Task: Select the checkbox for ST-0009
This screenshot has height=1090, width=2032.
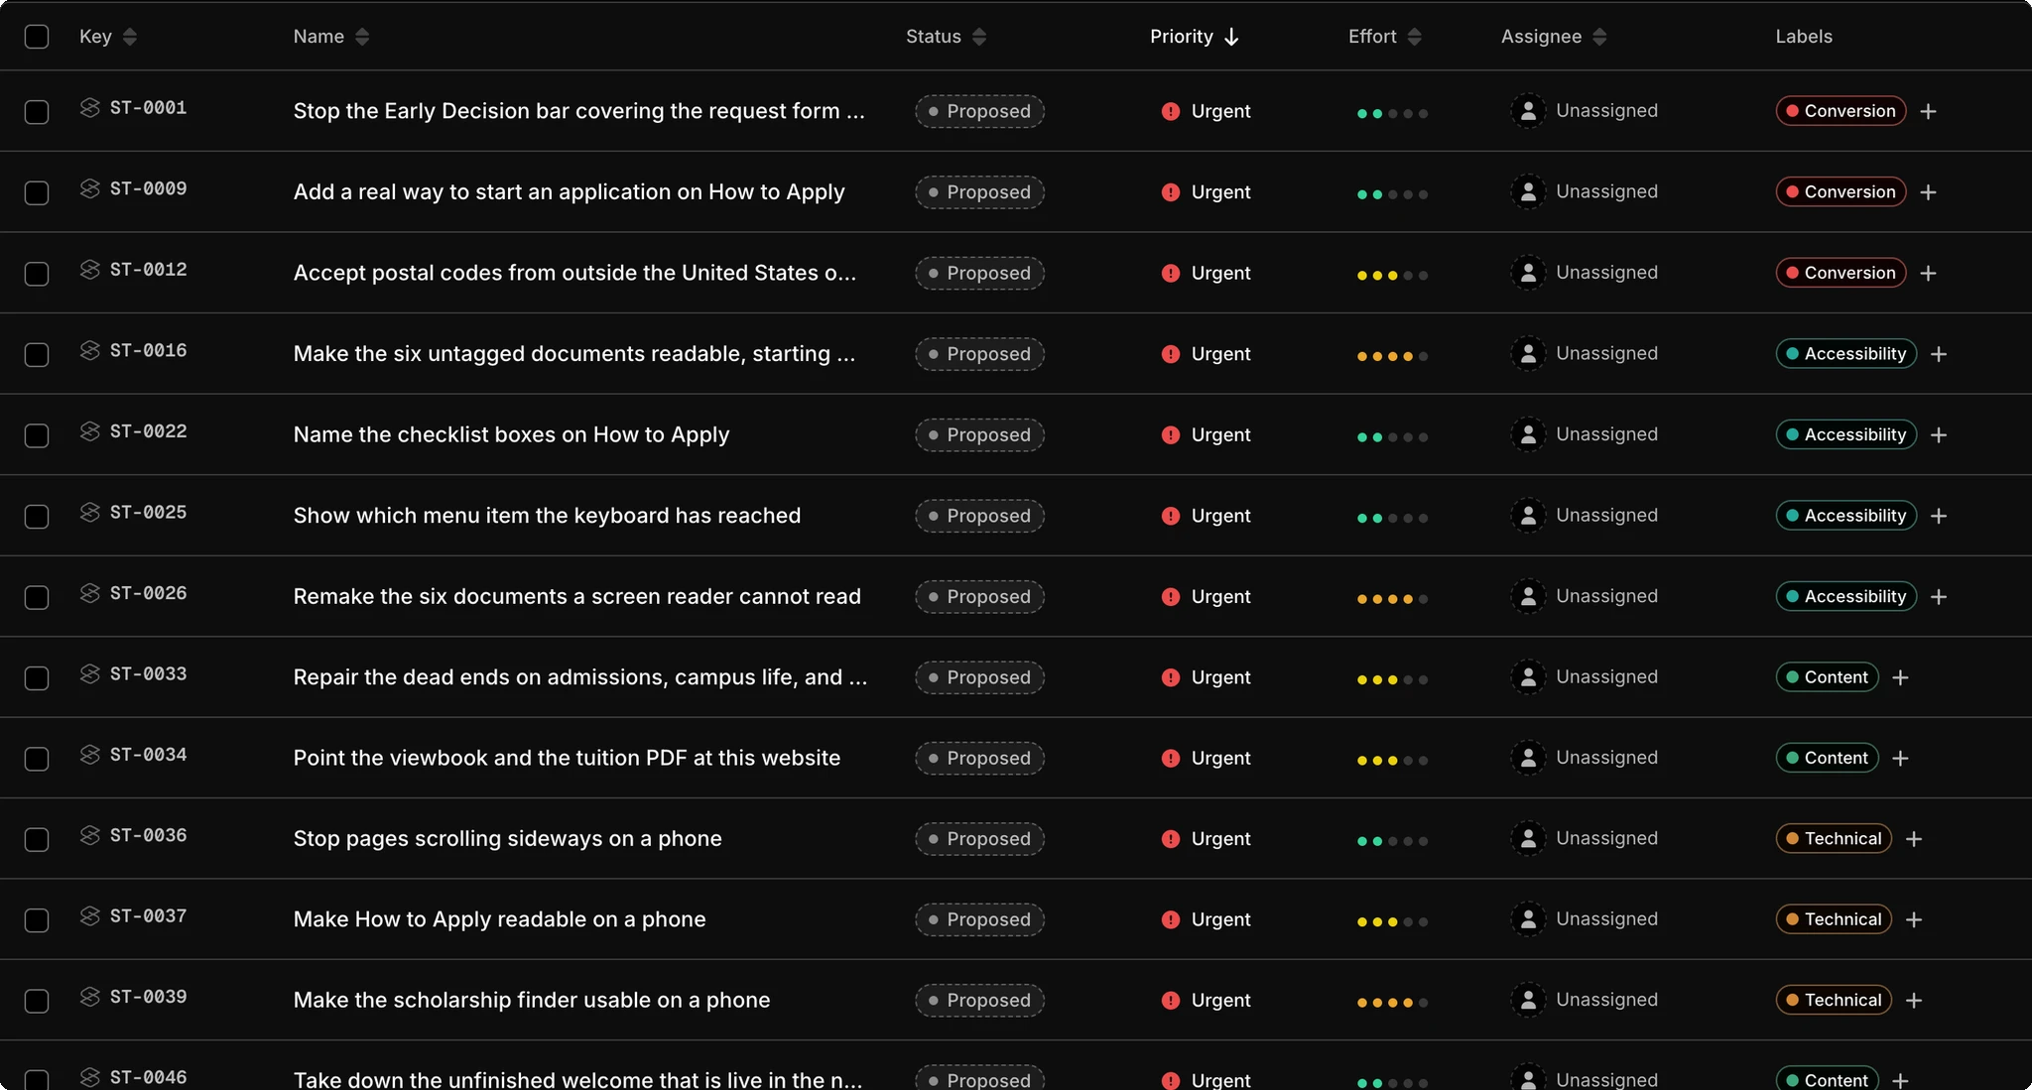Action: click(x=37, y=192)
